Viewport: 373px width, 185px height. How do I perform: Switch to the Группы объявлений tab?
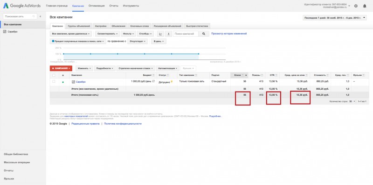coord(79,26)
